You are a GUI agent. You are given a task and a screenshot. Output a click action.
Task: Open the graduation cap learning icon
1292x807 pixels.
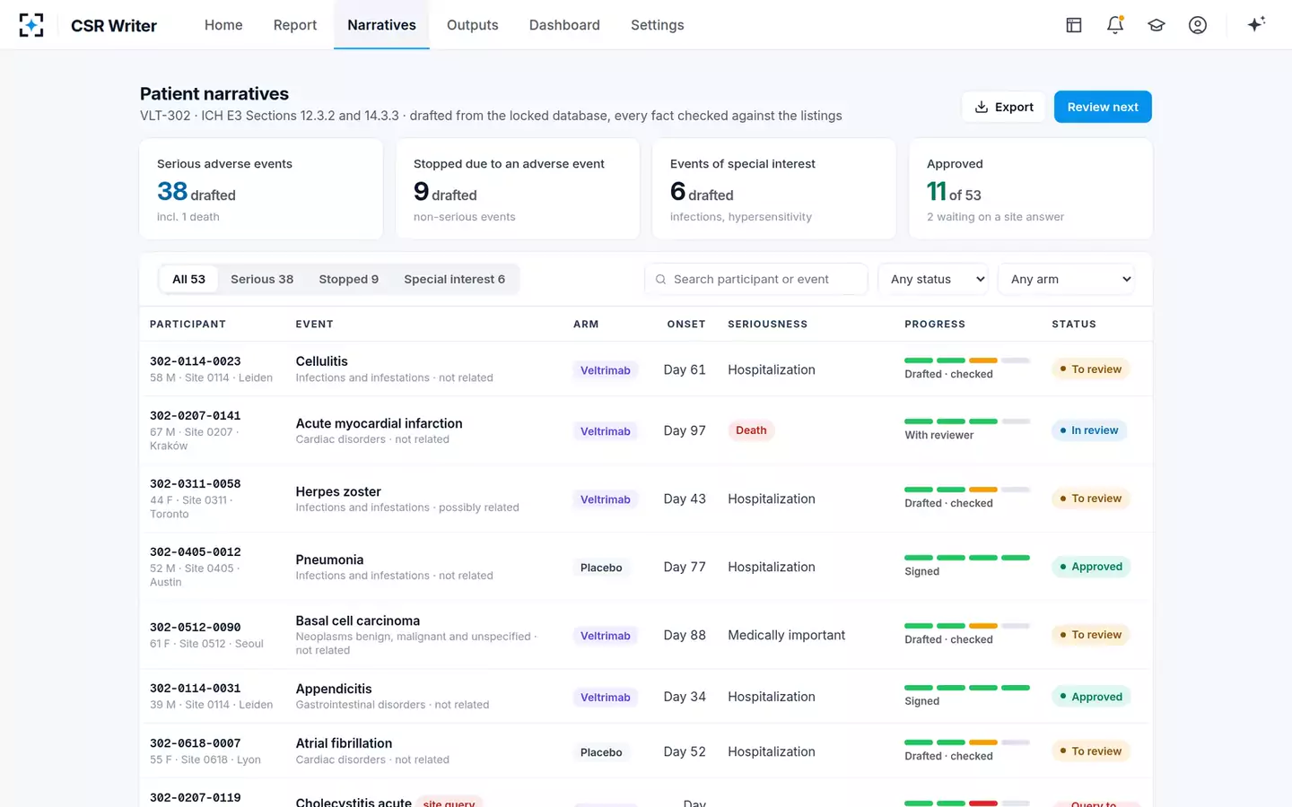click(1157, 25)
